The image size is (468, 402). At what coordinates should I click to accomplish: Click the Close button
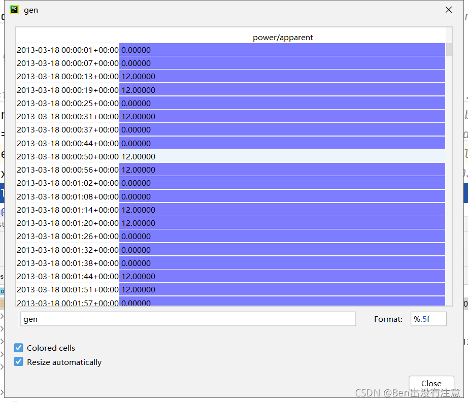tap(431, 383)
